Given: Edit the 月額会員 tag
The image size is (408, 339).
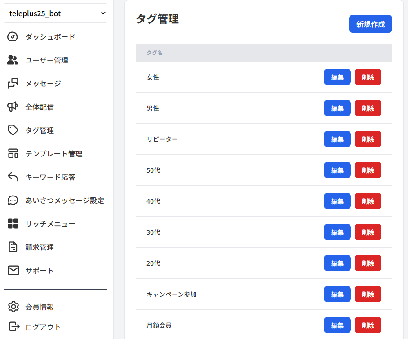Looking at the screenshot, I should pos(337,325).
